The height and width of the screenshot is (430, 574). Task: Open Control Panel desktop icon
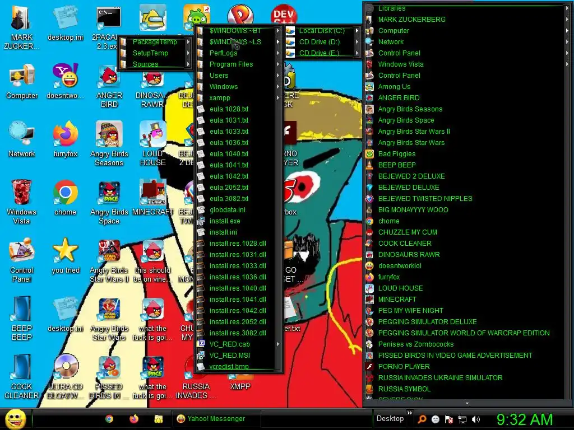[22, 260]
